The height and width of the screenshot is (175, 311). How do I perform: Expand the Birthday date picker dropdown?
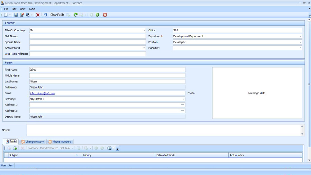point(183,99)
